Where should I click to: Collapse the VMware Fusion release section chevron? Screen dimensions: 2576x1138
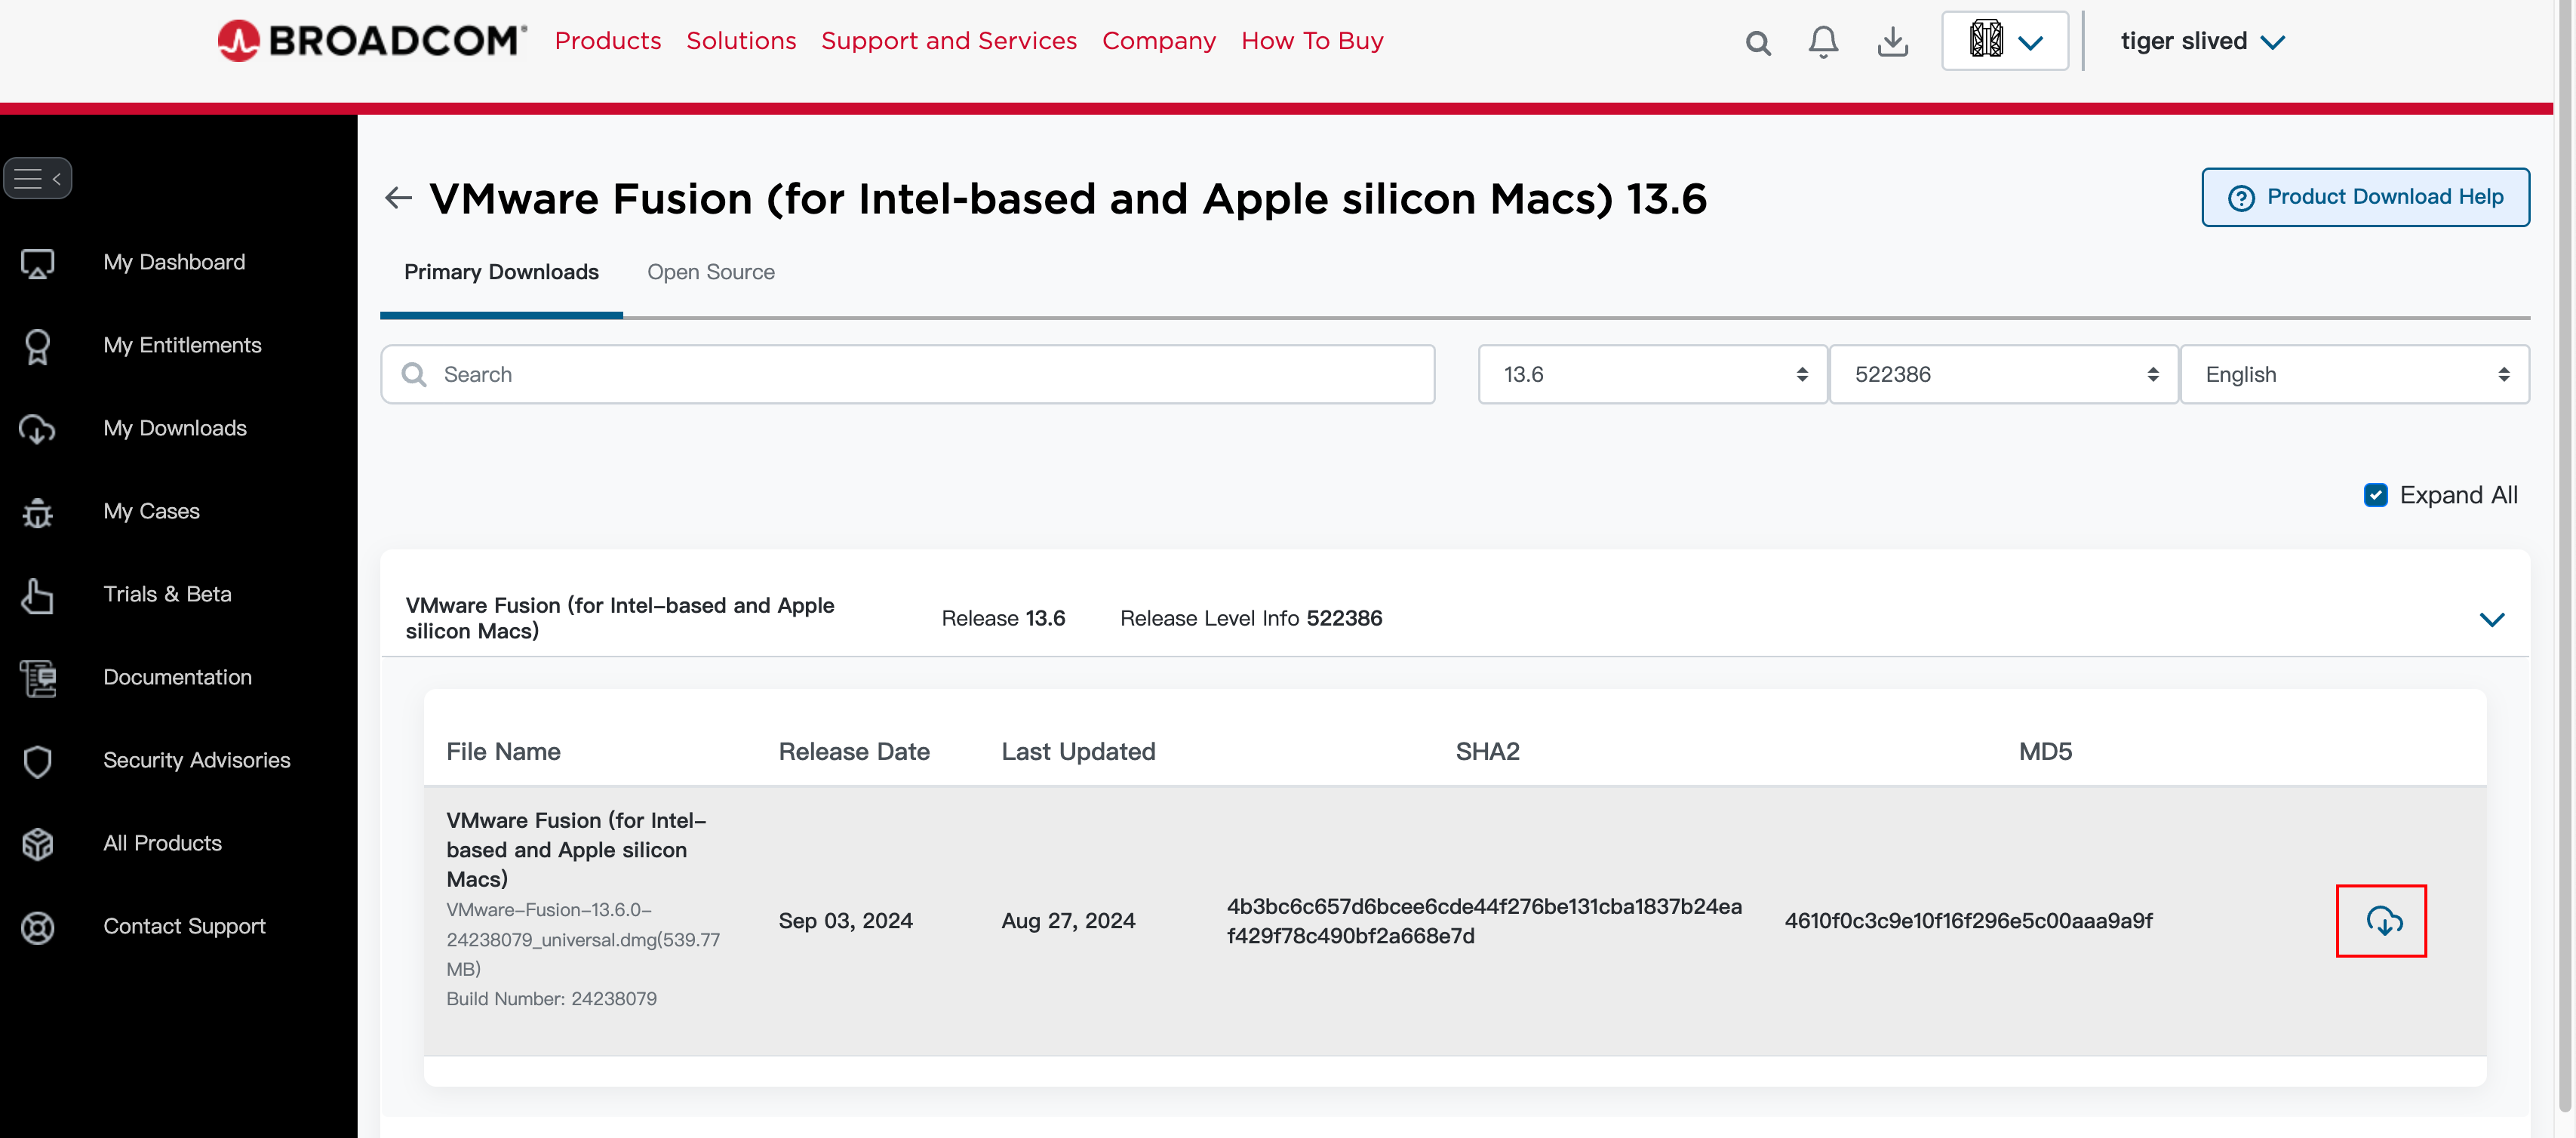2492,619
